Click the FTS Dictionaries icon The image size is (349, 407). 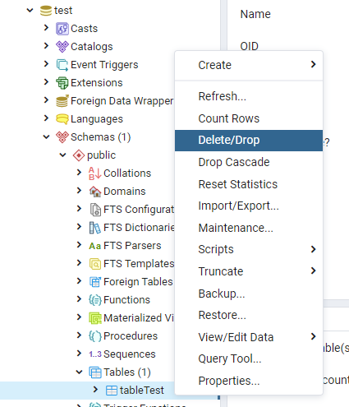click(x=95, y=228)
